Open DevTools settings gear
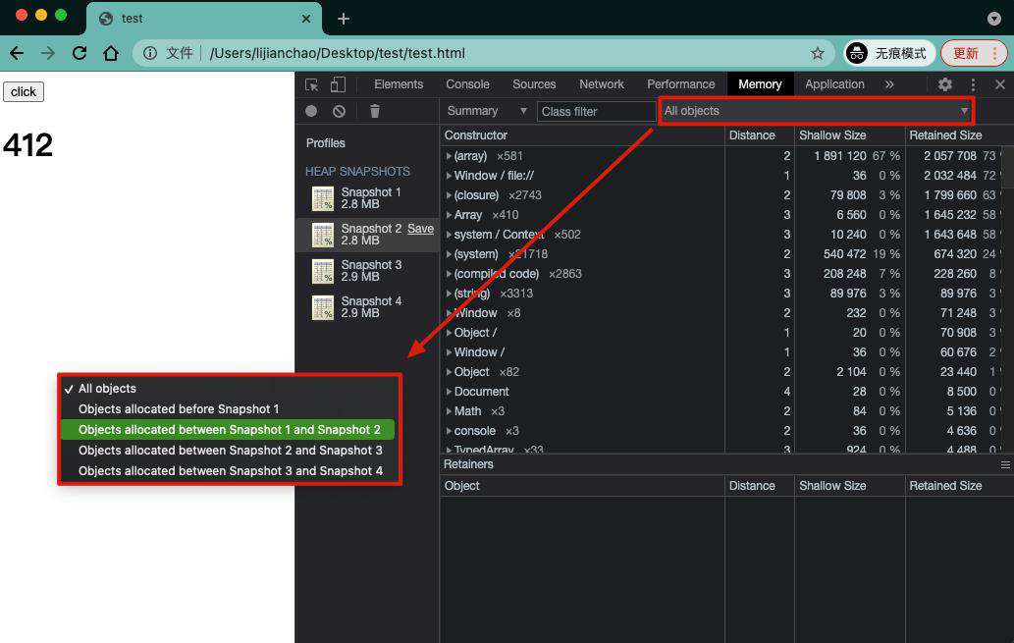The height and width of the screenshot is (643, 1014). point(945,84)
